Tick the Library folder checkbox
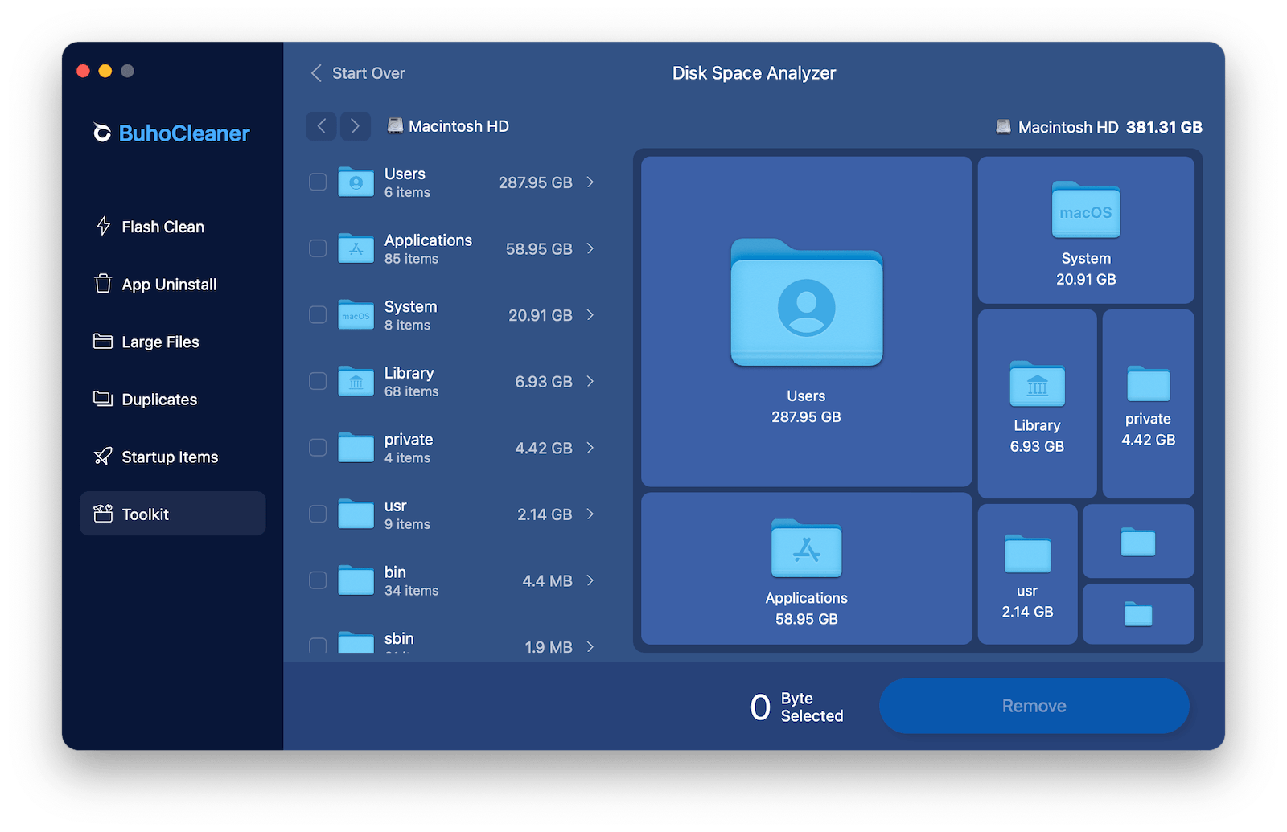 click(317, 381)
